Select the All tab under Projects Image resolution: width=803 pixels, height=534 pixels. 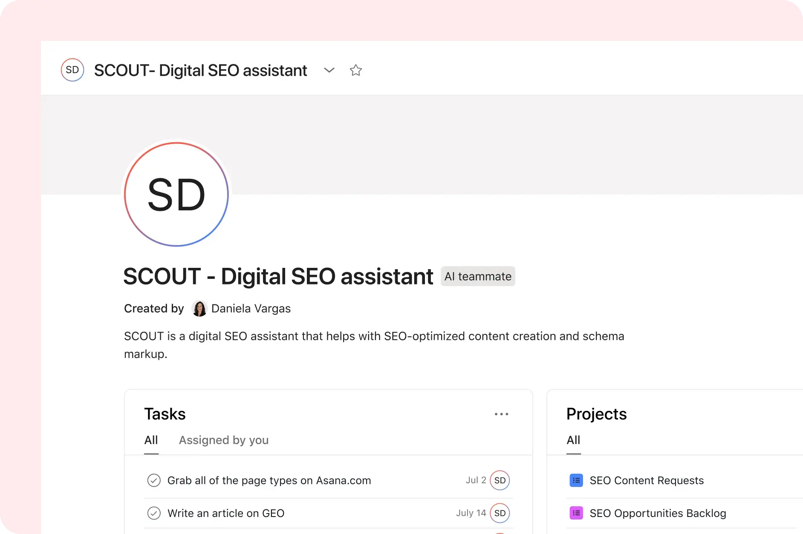573,440
